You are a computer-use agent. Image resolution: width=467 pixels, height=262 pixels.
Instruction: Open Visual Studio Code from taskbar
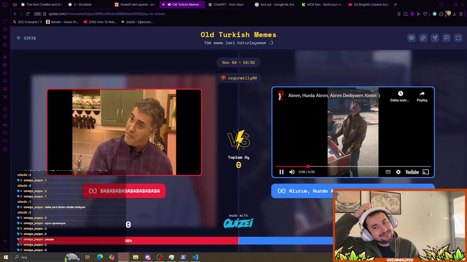coord(195,257)
